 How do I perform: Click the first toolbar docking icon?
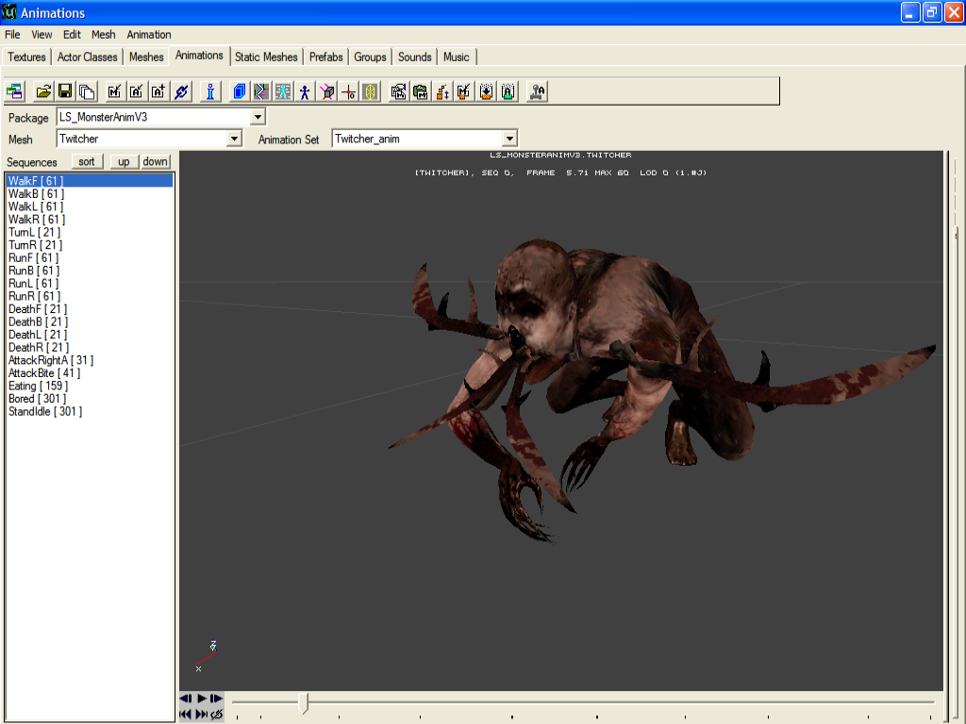pos(14,91)
